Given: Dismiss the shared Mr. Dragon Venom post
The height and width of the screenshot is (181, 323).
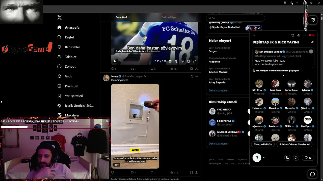Looking at the screenshot, I should (311, 51).
